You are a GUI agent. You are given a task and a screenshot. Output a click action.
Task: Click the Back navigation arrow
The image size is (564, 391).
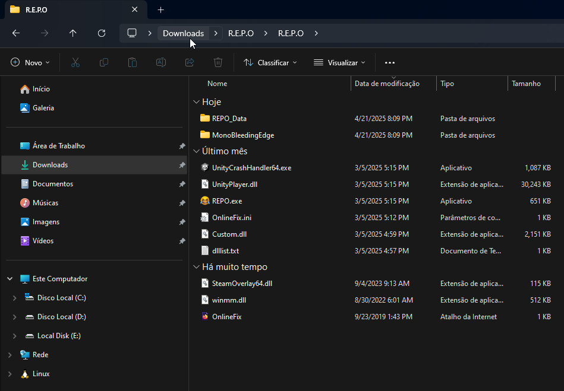[16, 33]
